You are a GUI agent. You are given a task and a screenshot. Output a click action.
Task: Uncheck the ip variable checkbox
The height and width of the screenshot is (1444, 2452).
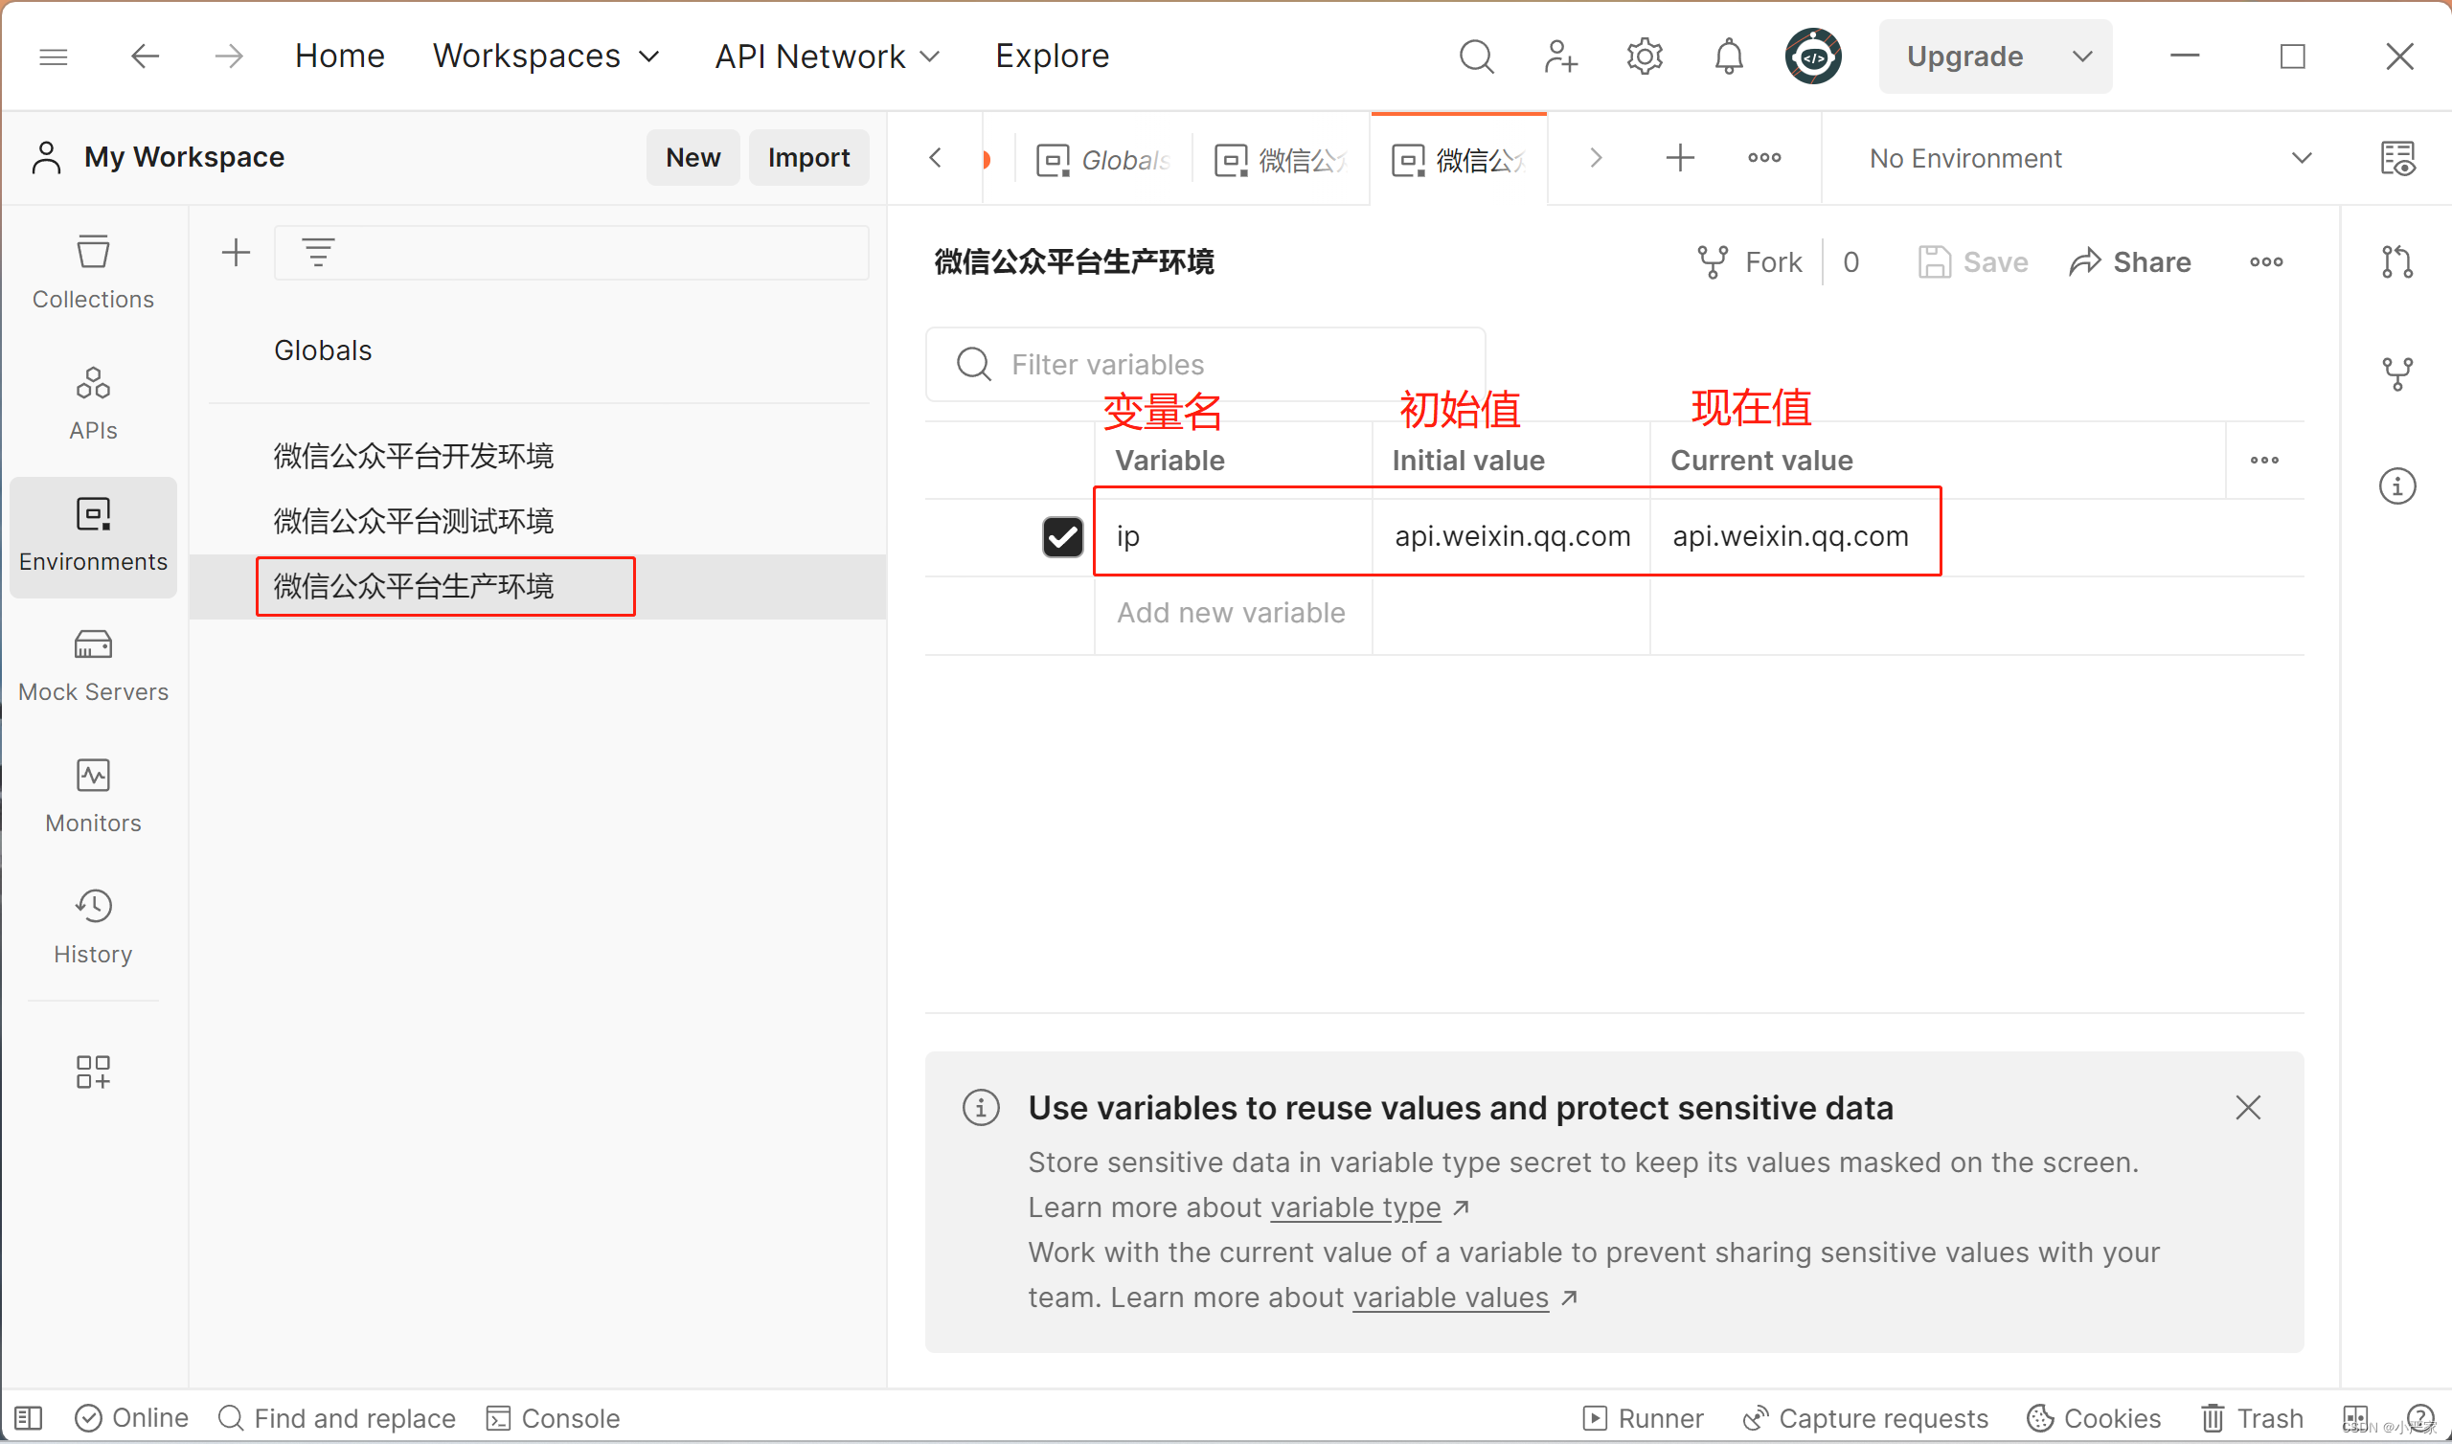(x=1061, y=536)
